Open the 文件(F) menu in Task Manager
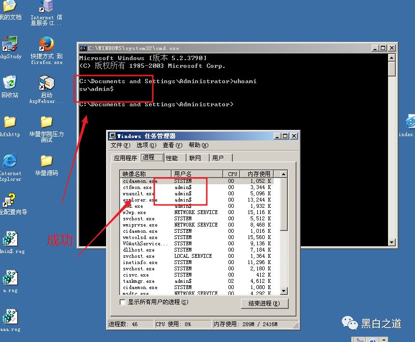 (120, 145)
